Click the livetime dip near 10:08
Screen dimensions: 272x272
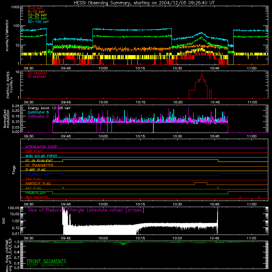(x=123, y=243)
